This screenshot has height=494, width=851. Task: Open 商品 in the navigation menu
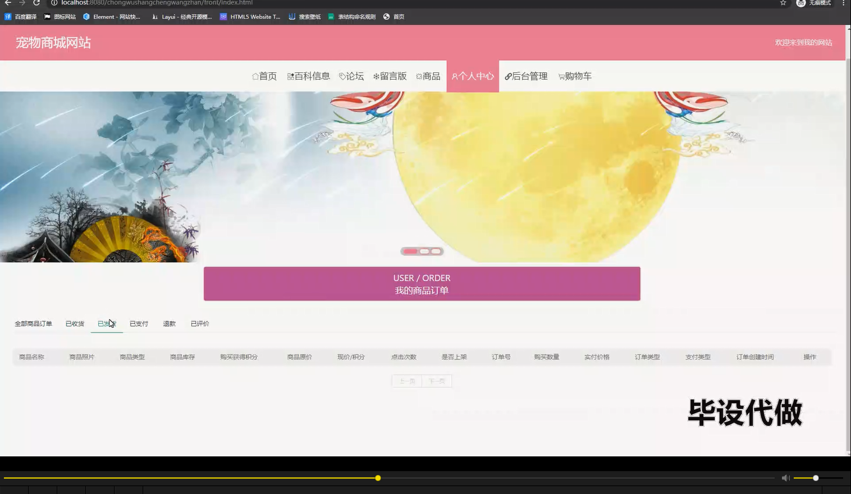click(x=428, y=76)
